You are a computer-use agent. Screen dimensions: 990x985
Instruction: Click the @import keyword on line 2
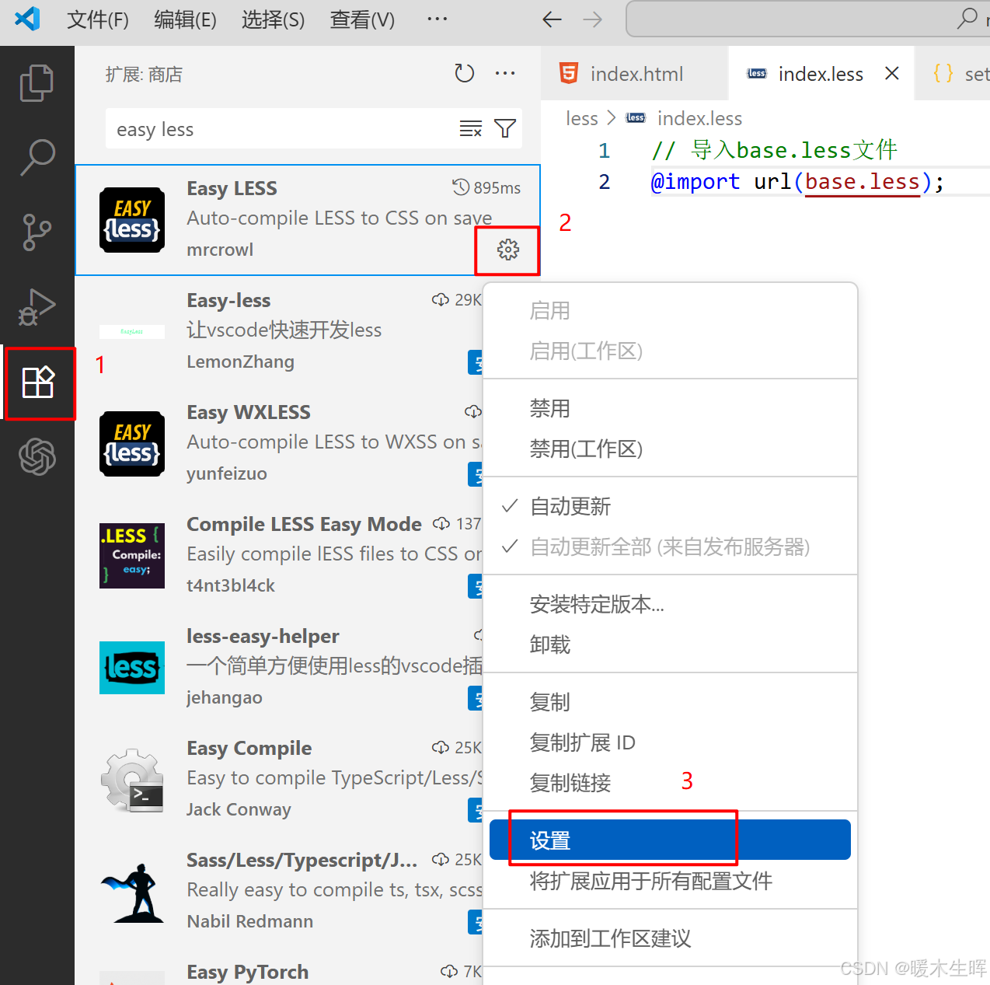click(695, 182)
